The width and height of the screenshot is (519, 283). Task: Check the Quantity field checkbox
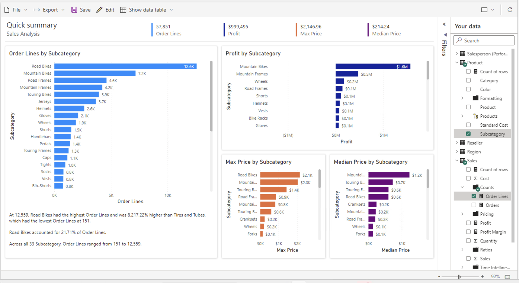468,241
